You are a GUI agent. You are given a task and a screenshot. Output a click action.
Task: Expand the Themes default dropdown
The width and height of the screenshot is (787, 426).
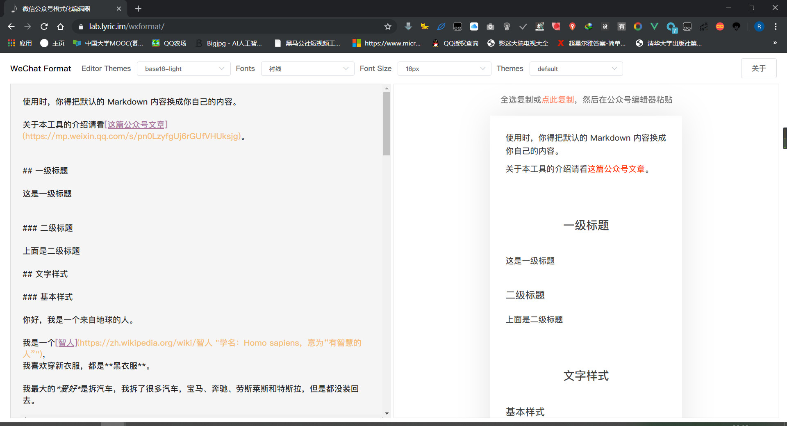tap(576, 69)
